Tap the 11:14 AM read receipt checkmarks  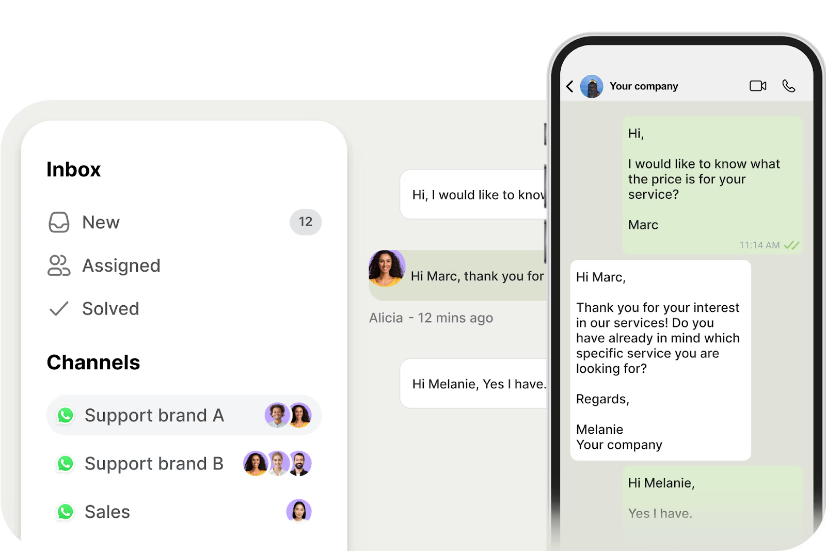(791, 245)
